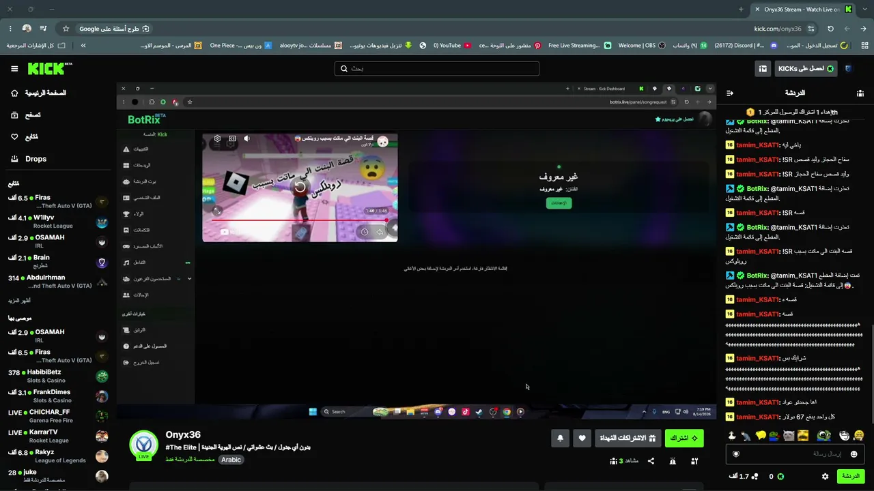Open the browser three-dot menu
The height and width of the screenshot is (491, 874).
click(x=10, y=29)
